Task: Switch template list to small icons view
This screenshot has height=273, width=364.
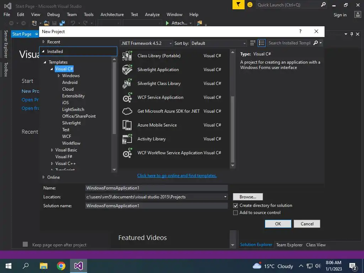Action: pos(253,43)
